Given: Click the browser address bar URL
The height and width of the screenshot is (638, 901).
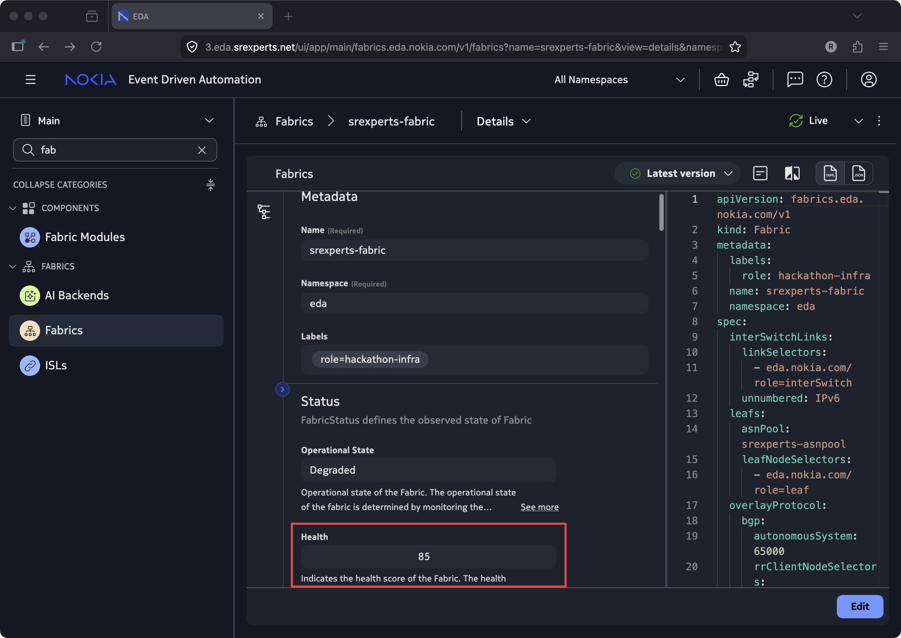Looking at the screenshot, I should click(x=464, y=47).
